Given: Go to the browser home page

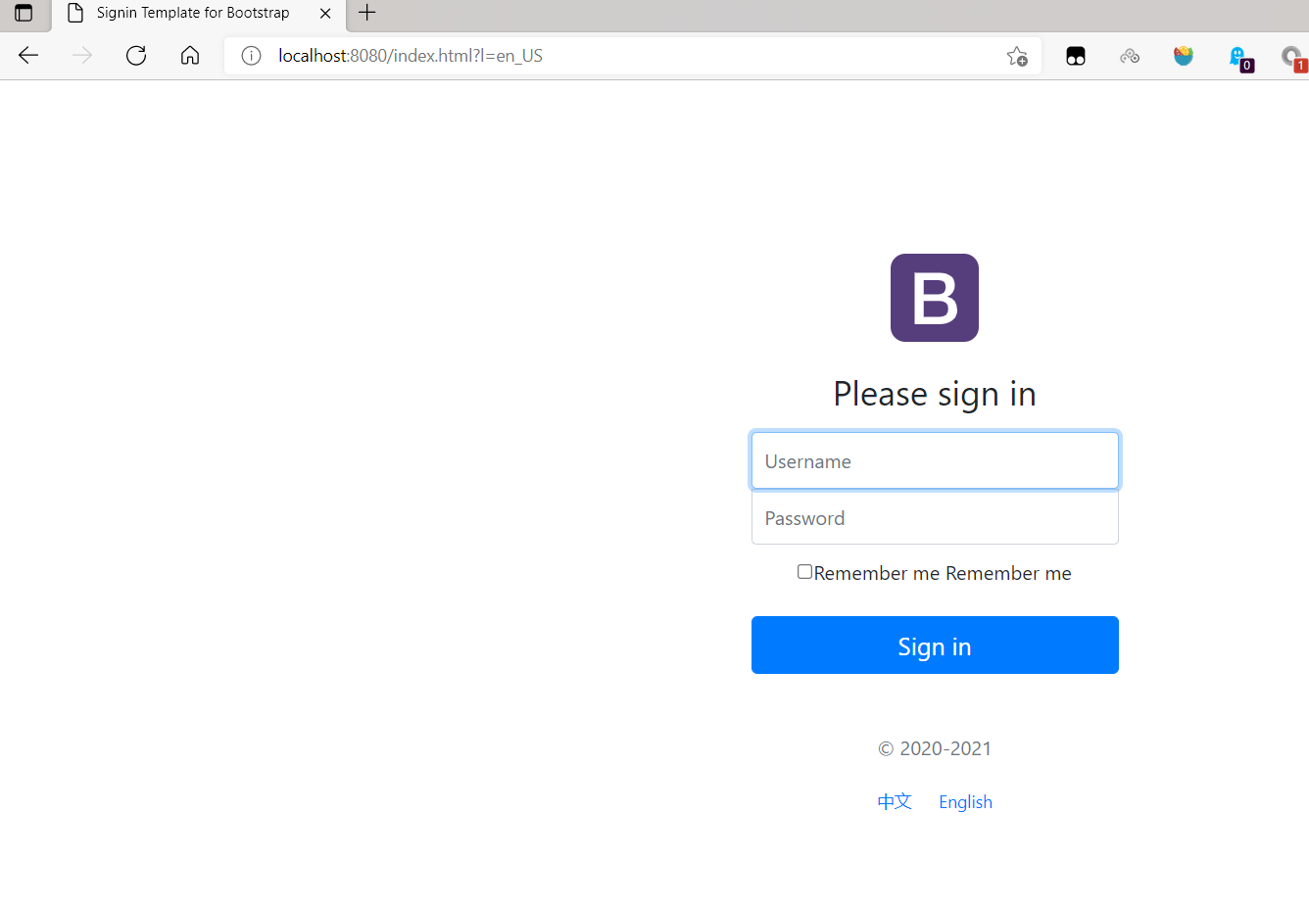Looking at the screenshot, I should 190,56.
